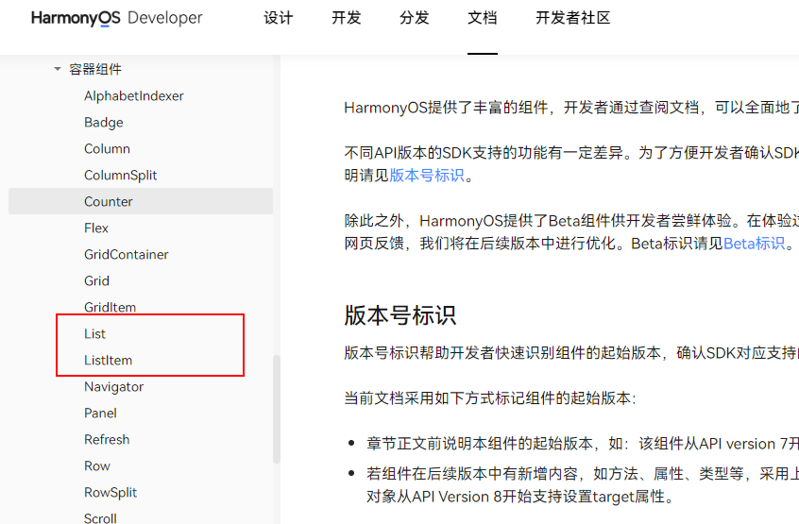Click the sidebar vertical scrollbar
Image resolution: width=799 pixels, height=524 pixels.
click(x=277, y=409)
